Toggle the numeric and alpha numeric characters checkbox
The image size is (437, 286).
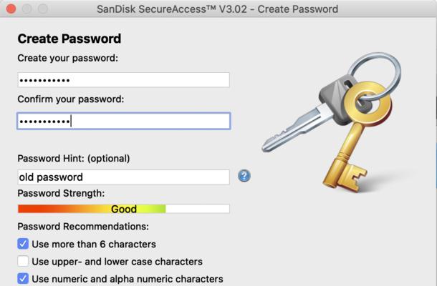23,279
